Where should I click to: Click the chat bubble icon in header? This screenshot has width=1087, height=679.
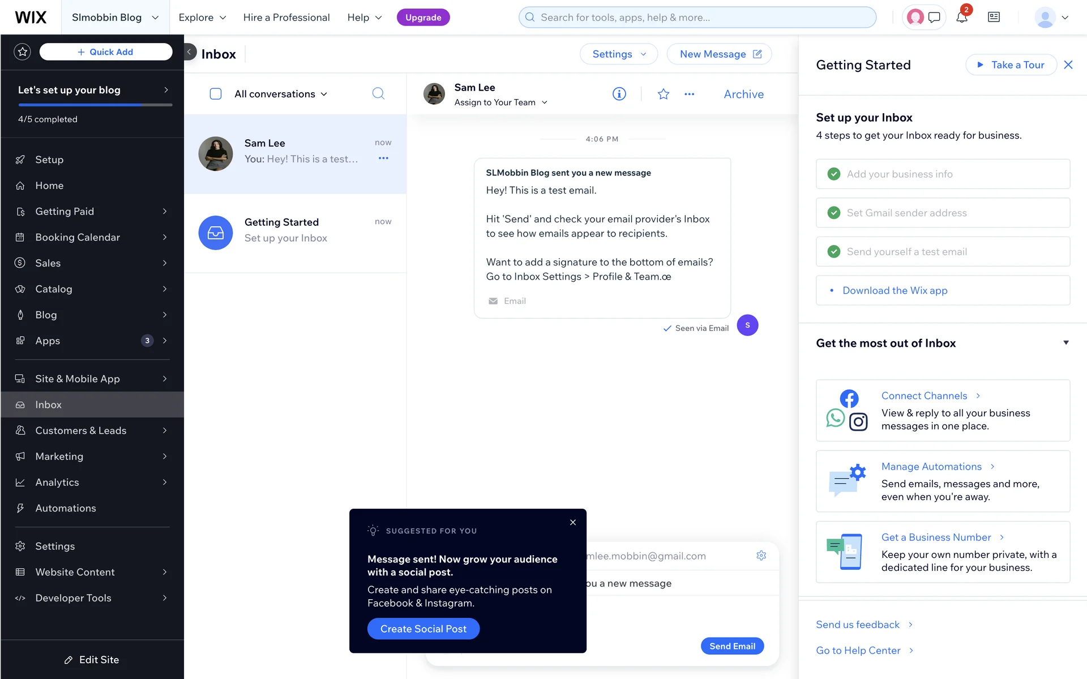[x=934, y=18]
